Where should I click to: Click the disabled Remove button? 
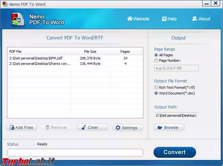tap(56, 128)
